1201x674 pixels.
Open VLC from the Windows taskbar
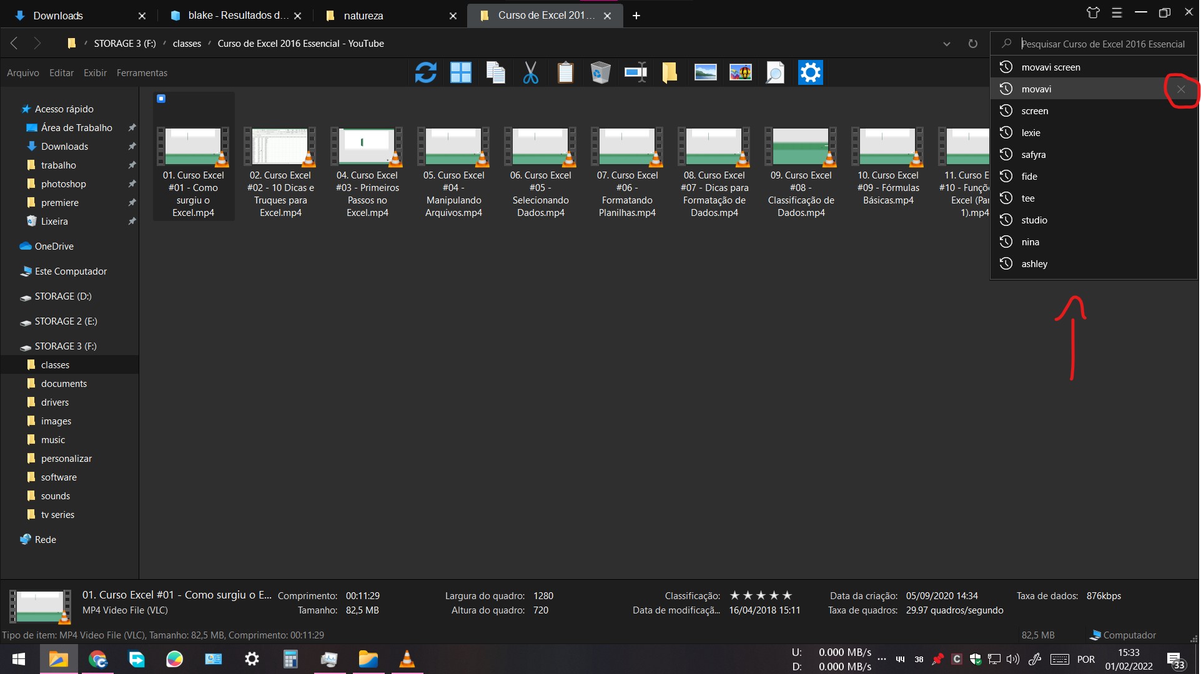[x=407, y=659]
